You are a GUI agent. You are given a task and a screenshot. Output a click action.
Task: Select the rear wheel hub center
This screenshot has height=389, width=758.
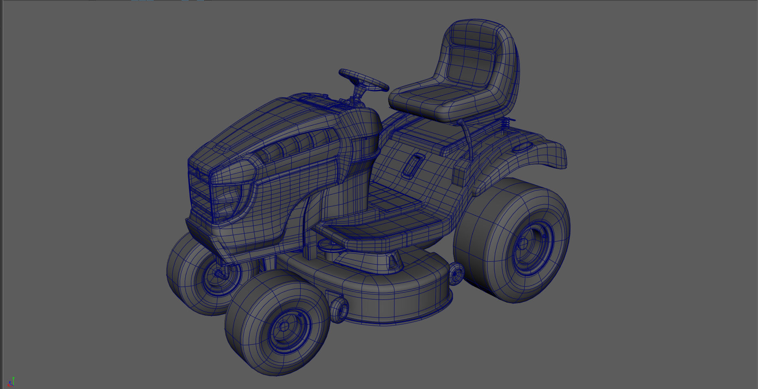coord(523,243)
